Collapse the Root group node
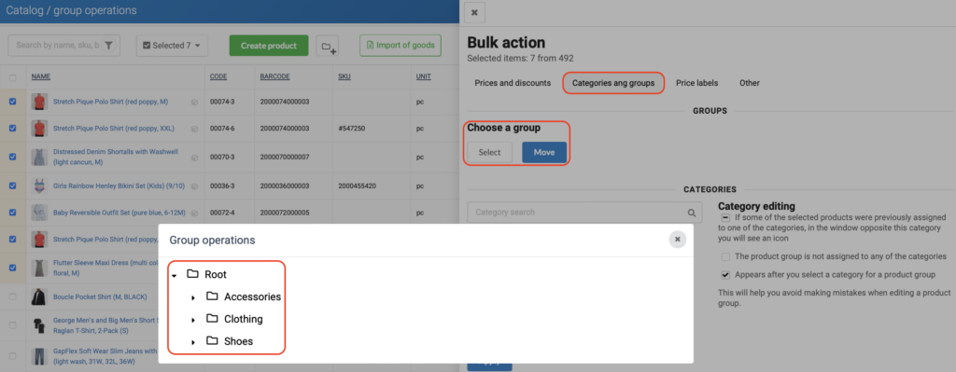956x372 pixels. 175,275
